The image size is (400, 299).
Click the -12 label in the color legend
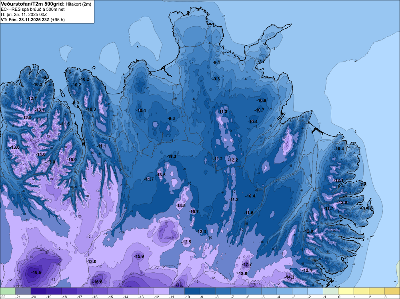156,297
